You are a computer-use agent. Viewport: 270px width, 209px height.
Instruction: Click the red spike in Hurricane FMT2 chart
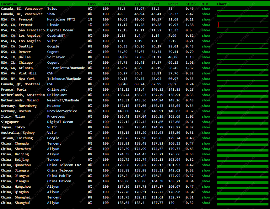tap(259, 19)
